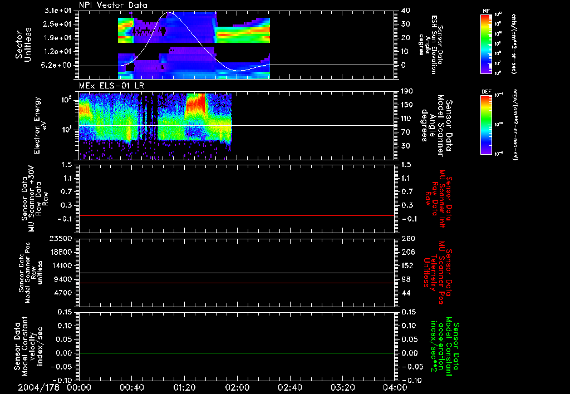Image resolution: width=570 pixels, height=394 pixels.
Task: Click the NF flux color bar
Action: [x=486, y=44]
